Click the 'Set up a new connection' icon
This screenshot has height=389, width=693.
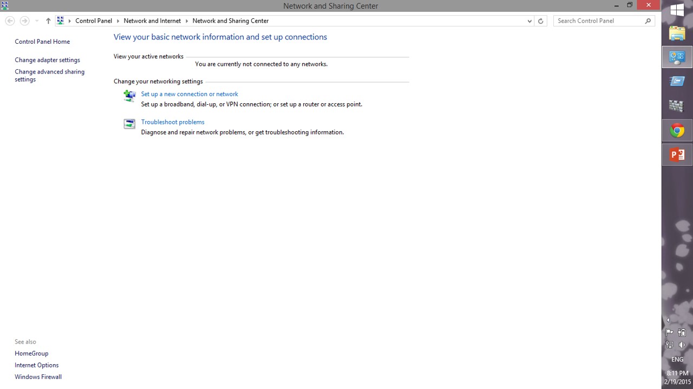(129, 96)
